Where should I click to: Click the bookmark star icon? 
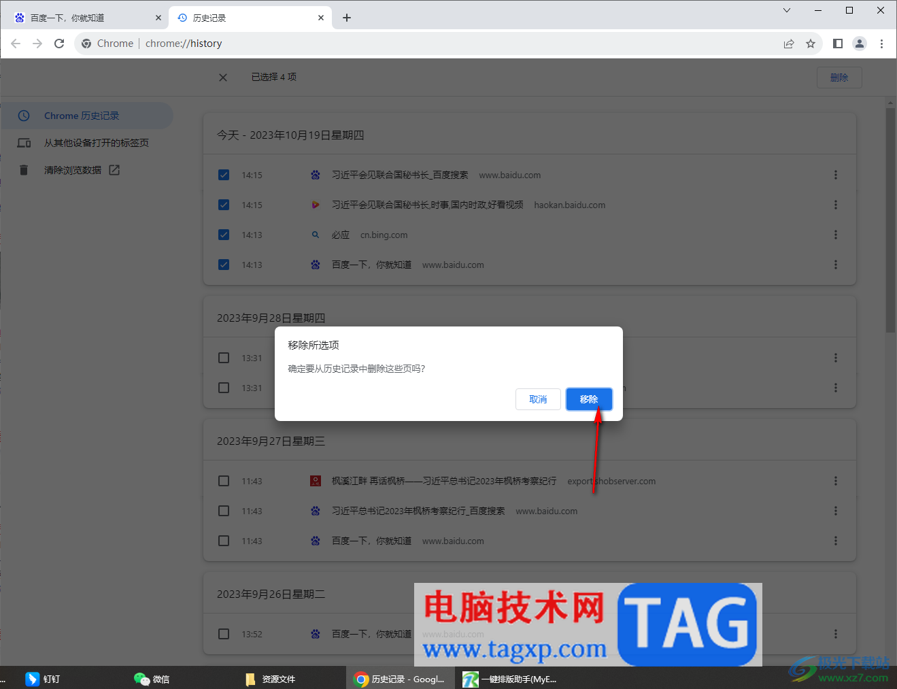tap(811, 43)
